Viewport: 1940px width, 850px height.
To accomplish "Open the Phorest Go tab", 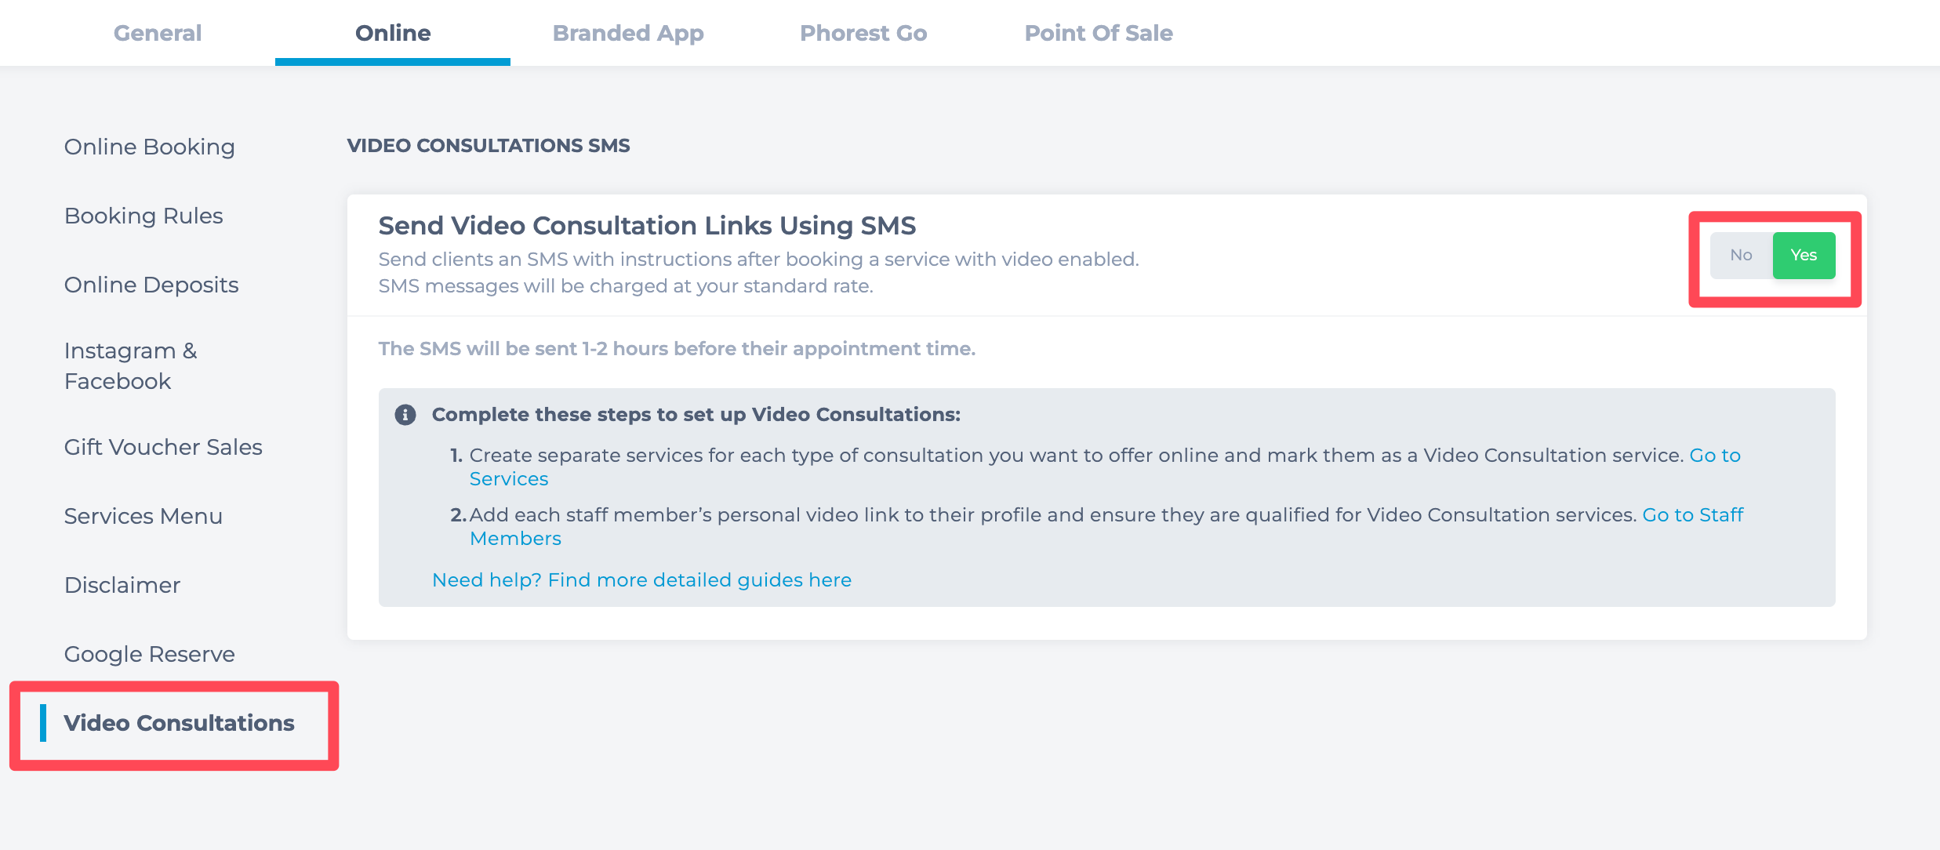I will tap(863, 33).
